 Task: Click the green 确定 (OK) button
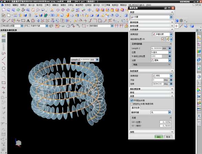point(159,137)
